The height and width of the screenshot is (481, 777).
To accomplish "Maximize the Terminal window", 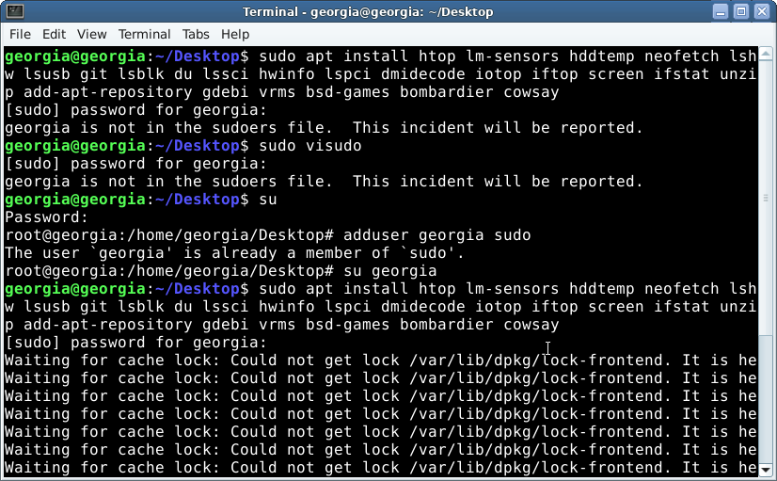I will click(x=740, y=11).
